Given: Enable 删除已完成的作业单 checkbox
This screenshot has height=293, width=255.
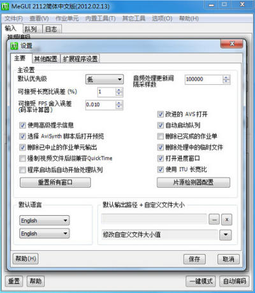Looking at the screenshot, I should tap(161, 136).
